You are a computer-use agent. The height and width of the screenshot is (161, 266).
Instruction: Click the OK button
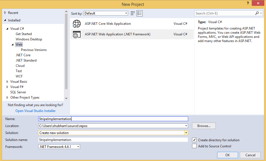tap(227, 155)
